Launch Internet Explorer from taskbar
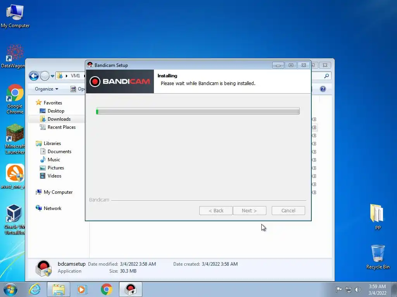This screenshot has height=297, width=397. (x=35, y=289)
